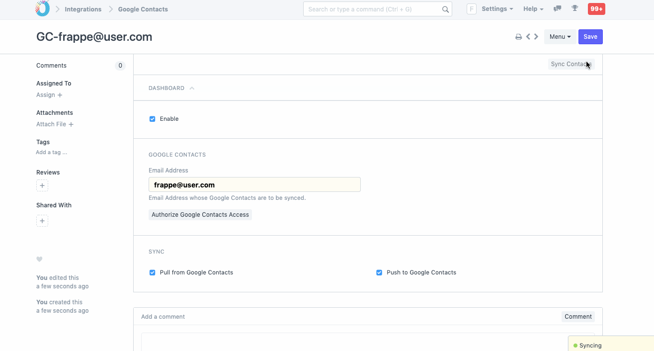Image resolution: width=654 pixels, height=351 pixels.
Task: Click the GC-frappe@user.com title
Action: 94,37
